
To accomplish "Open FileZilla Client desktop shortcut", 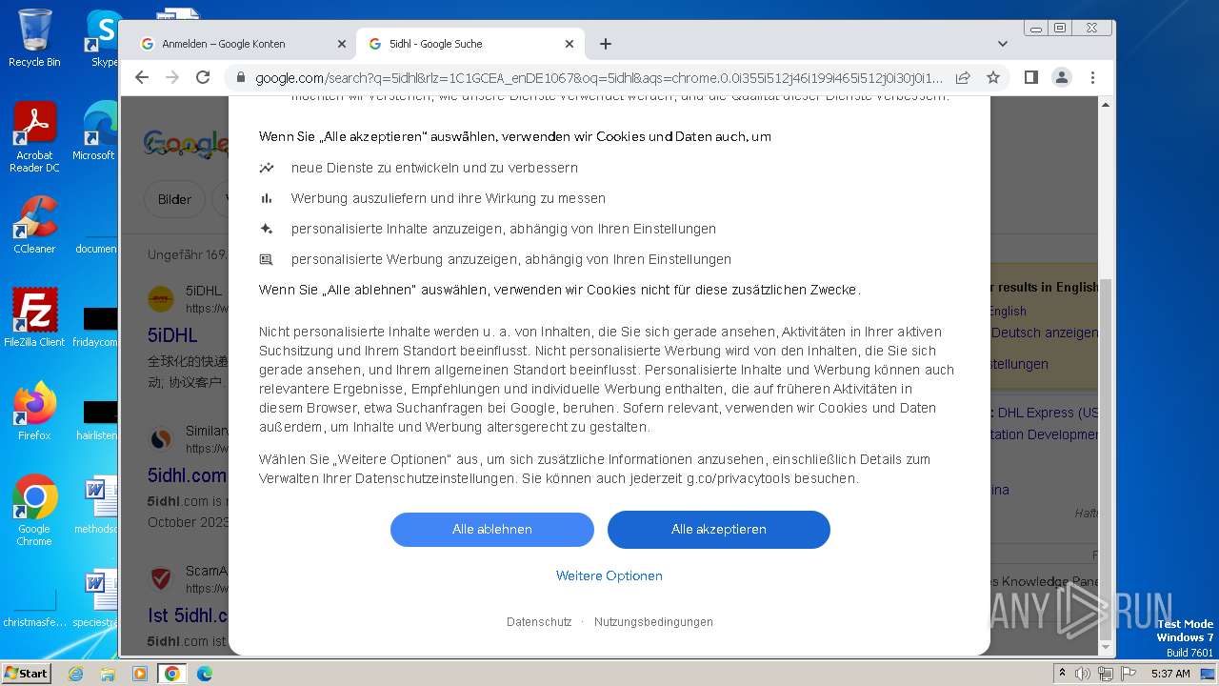I will click(34, 318).
